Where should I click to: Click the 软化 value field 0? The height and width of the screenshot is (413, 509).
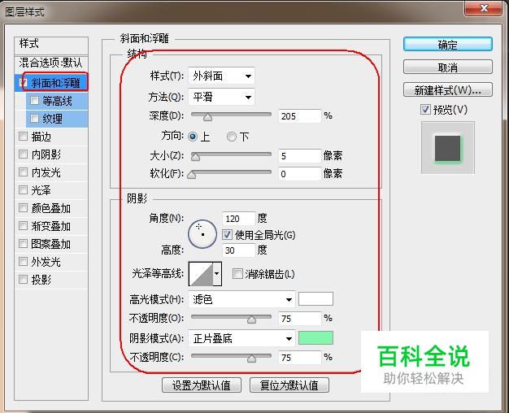[299, 174]
